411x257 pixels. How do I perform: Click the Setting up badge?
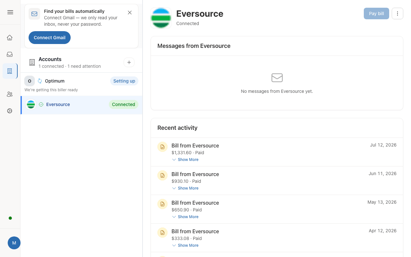point(124,81)
